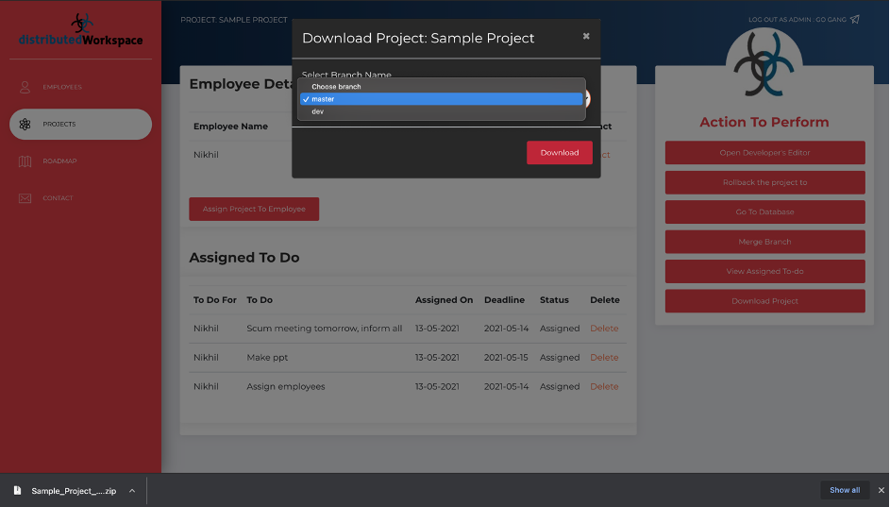Click the distributedWorkspace logo in sidebar
Viewport: 890px width, 507px height.
(80, 30)
